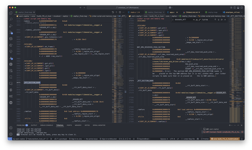The height and width of the screenshot is (150, 252).
Task: Switch to zephyr.map tab
Action: pyautogui.click(x=213, y=12)
